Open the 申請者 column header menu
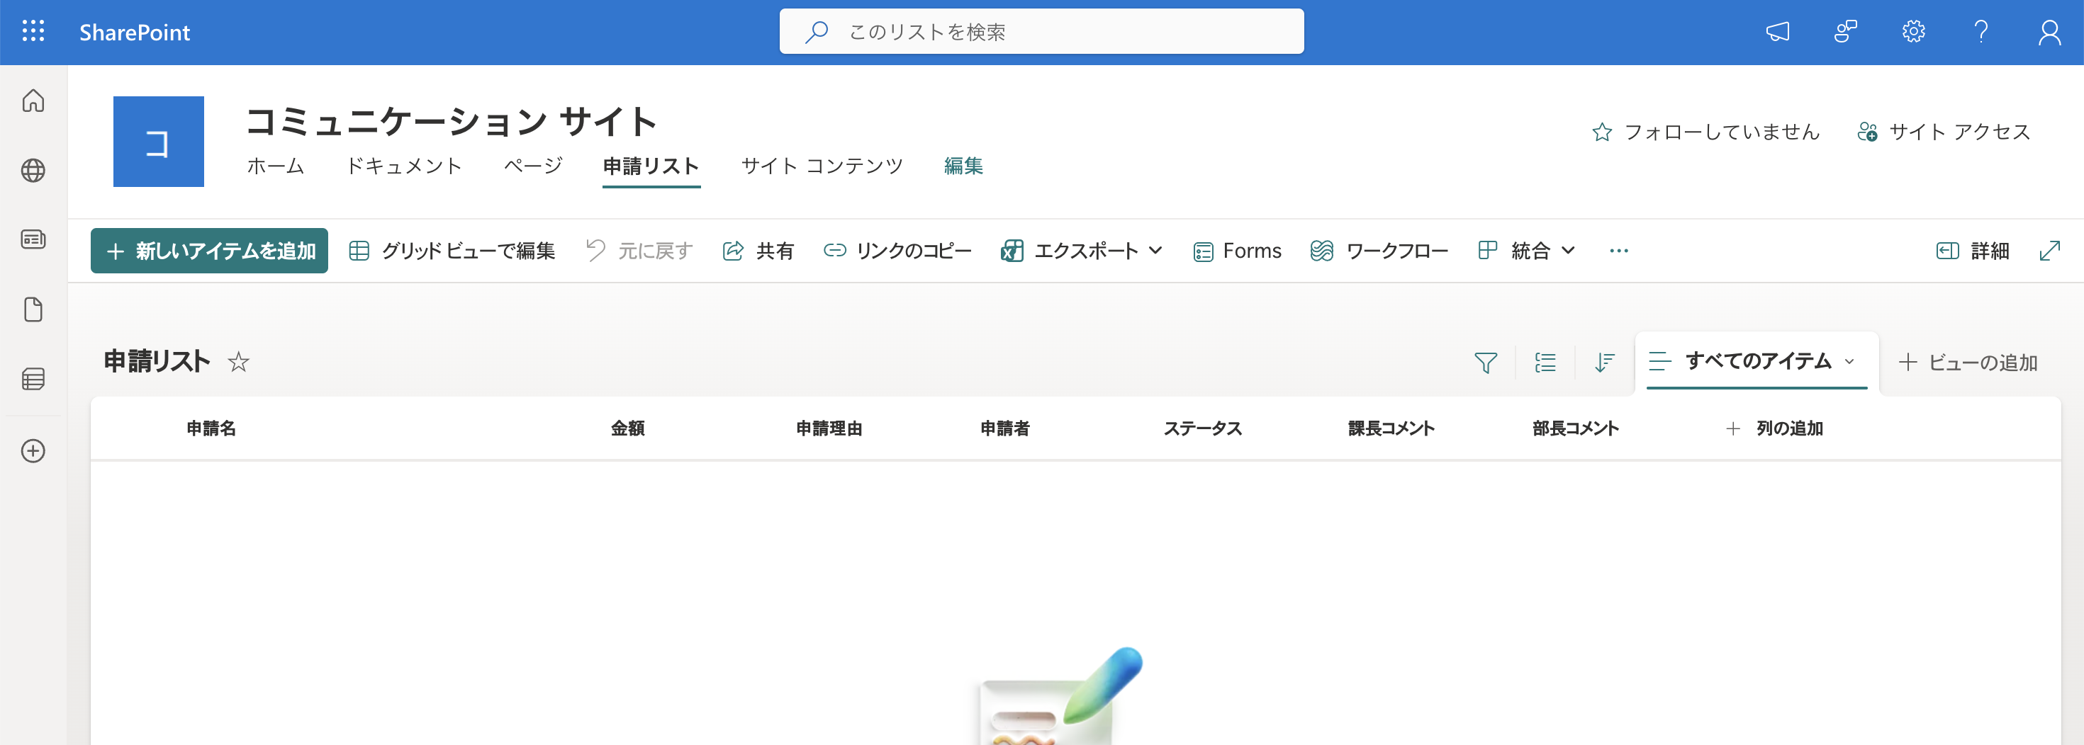 pos(1005,428)
